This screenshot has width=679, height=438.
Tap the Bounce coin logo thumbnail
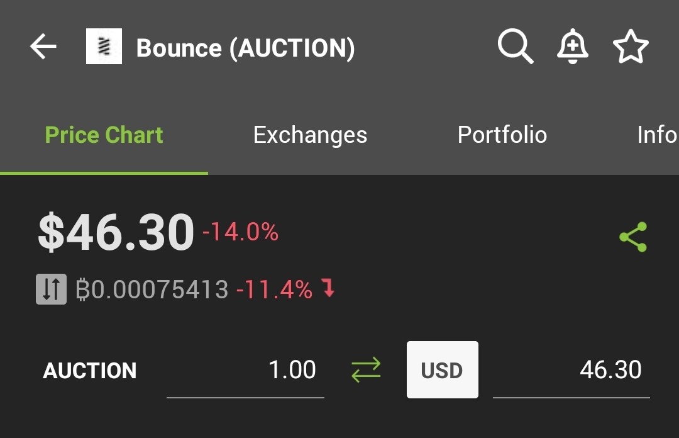click(104, 47)
